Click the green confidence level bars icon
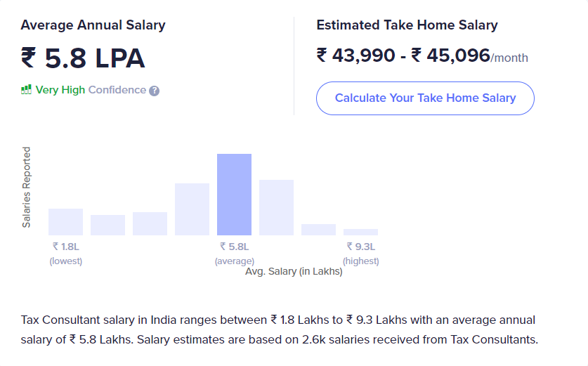The image size is (588, 366). (27, 90)
